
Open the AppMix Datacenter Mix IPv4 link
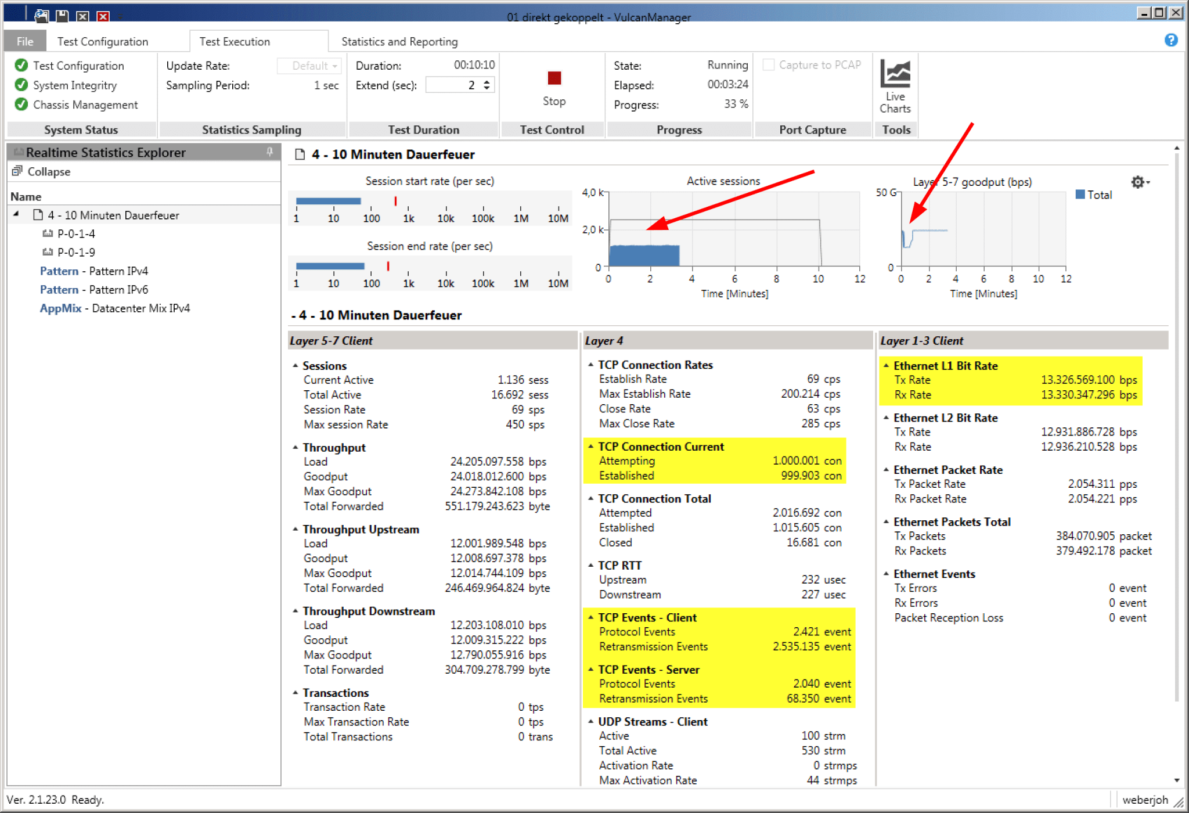pos(115,308)
